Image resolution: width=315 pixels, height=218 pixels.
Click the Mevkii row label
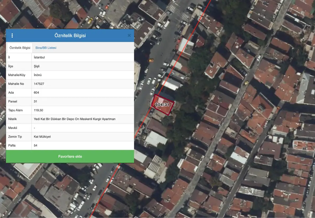(13, 128)
